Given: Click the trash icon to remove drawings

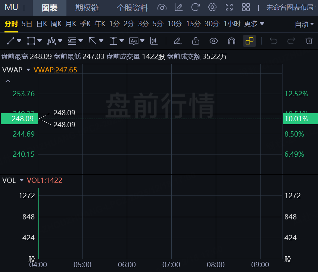Looking at the screenshot, I should (x=309, y=41).
